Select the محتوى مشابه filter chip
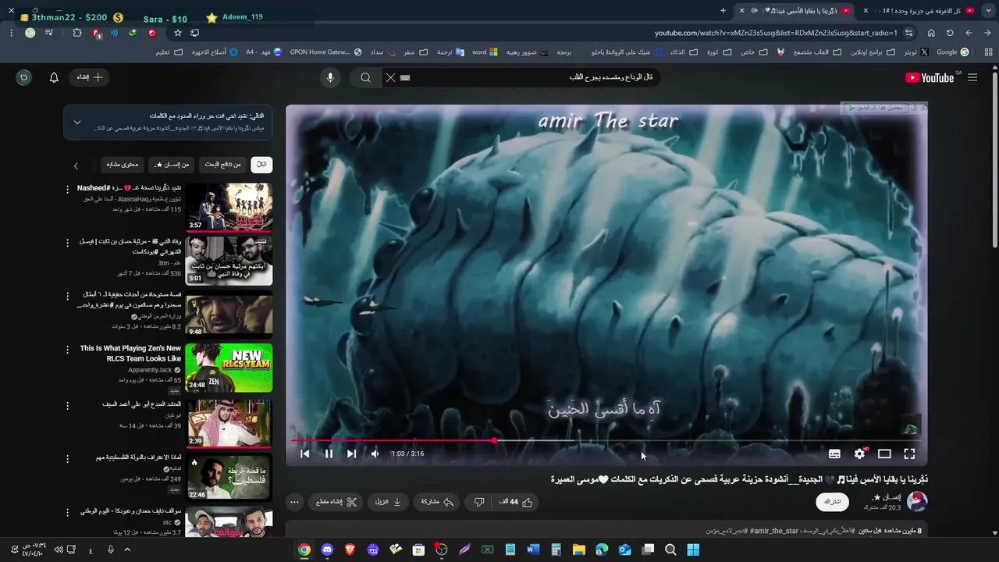The width and height of the screenshot is (999, 562). pos(123,165)
